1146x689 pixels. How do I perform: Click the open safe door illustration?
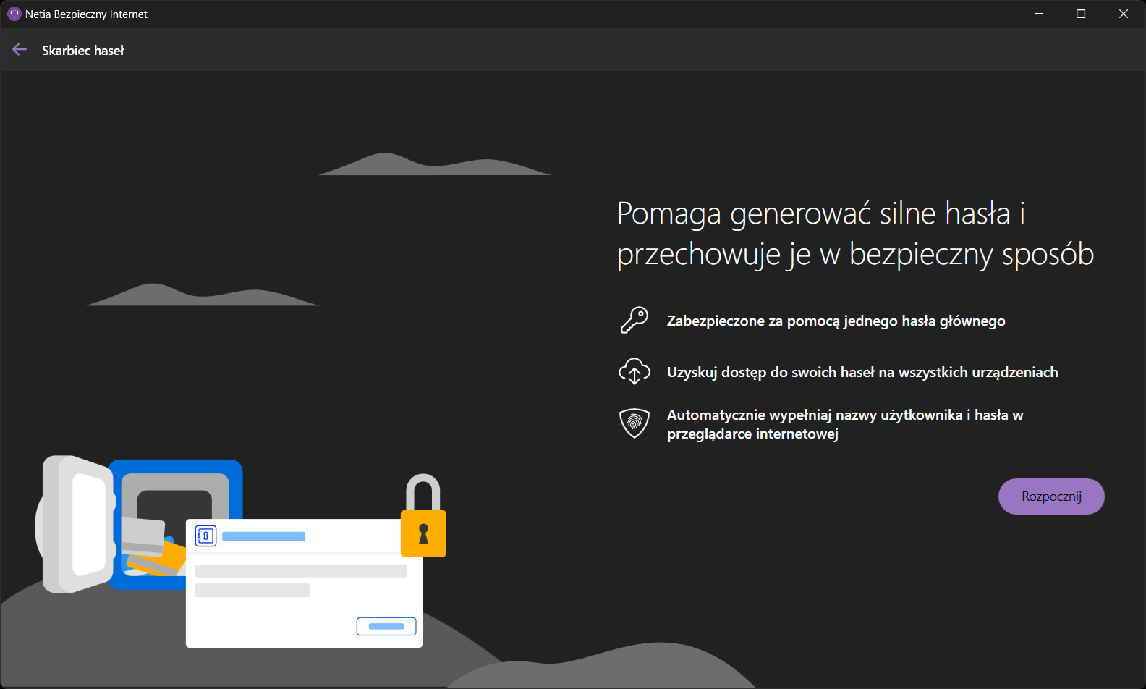75,524
